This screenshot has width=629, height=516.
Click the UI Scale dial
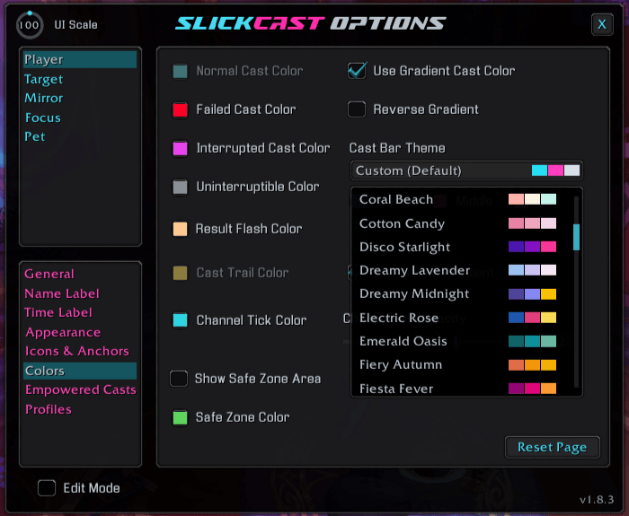point(30,25)
